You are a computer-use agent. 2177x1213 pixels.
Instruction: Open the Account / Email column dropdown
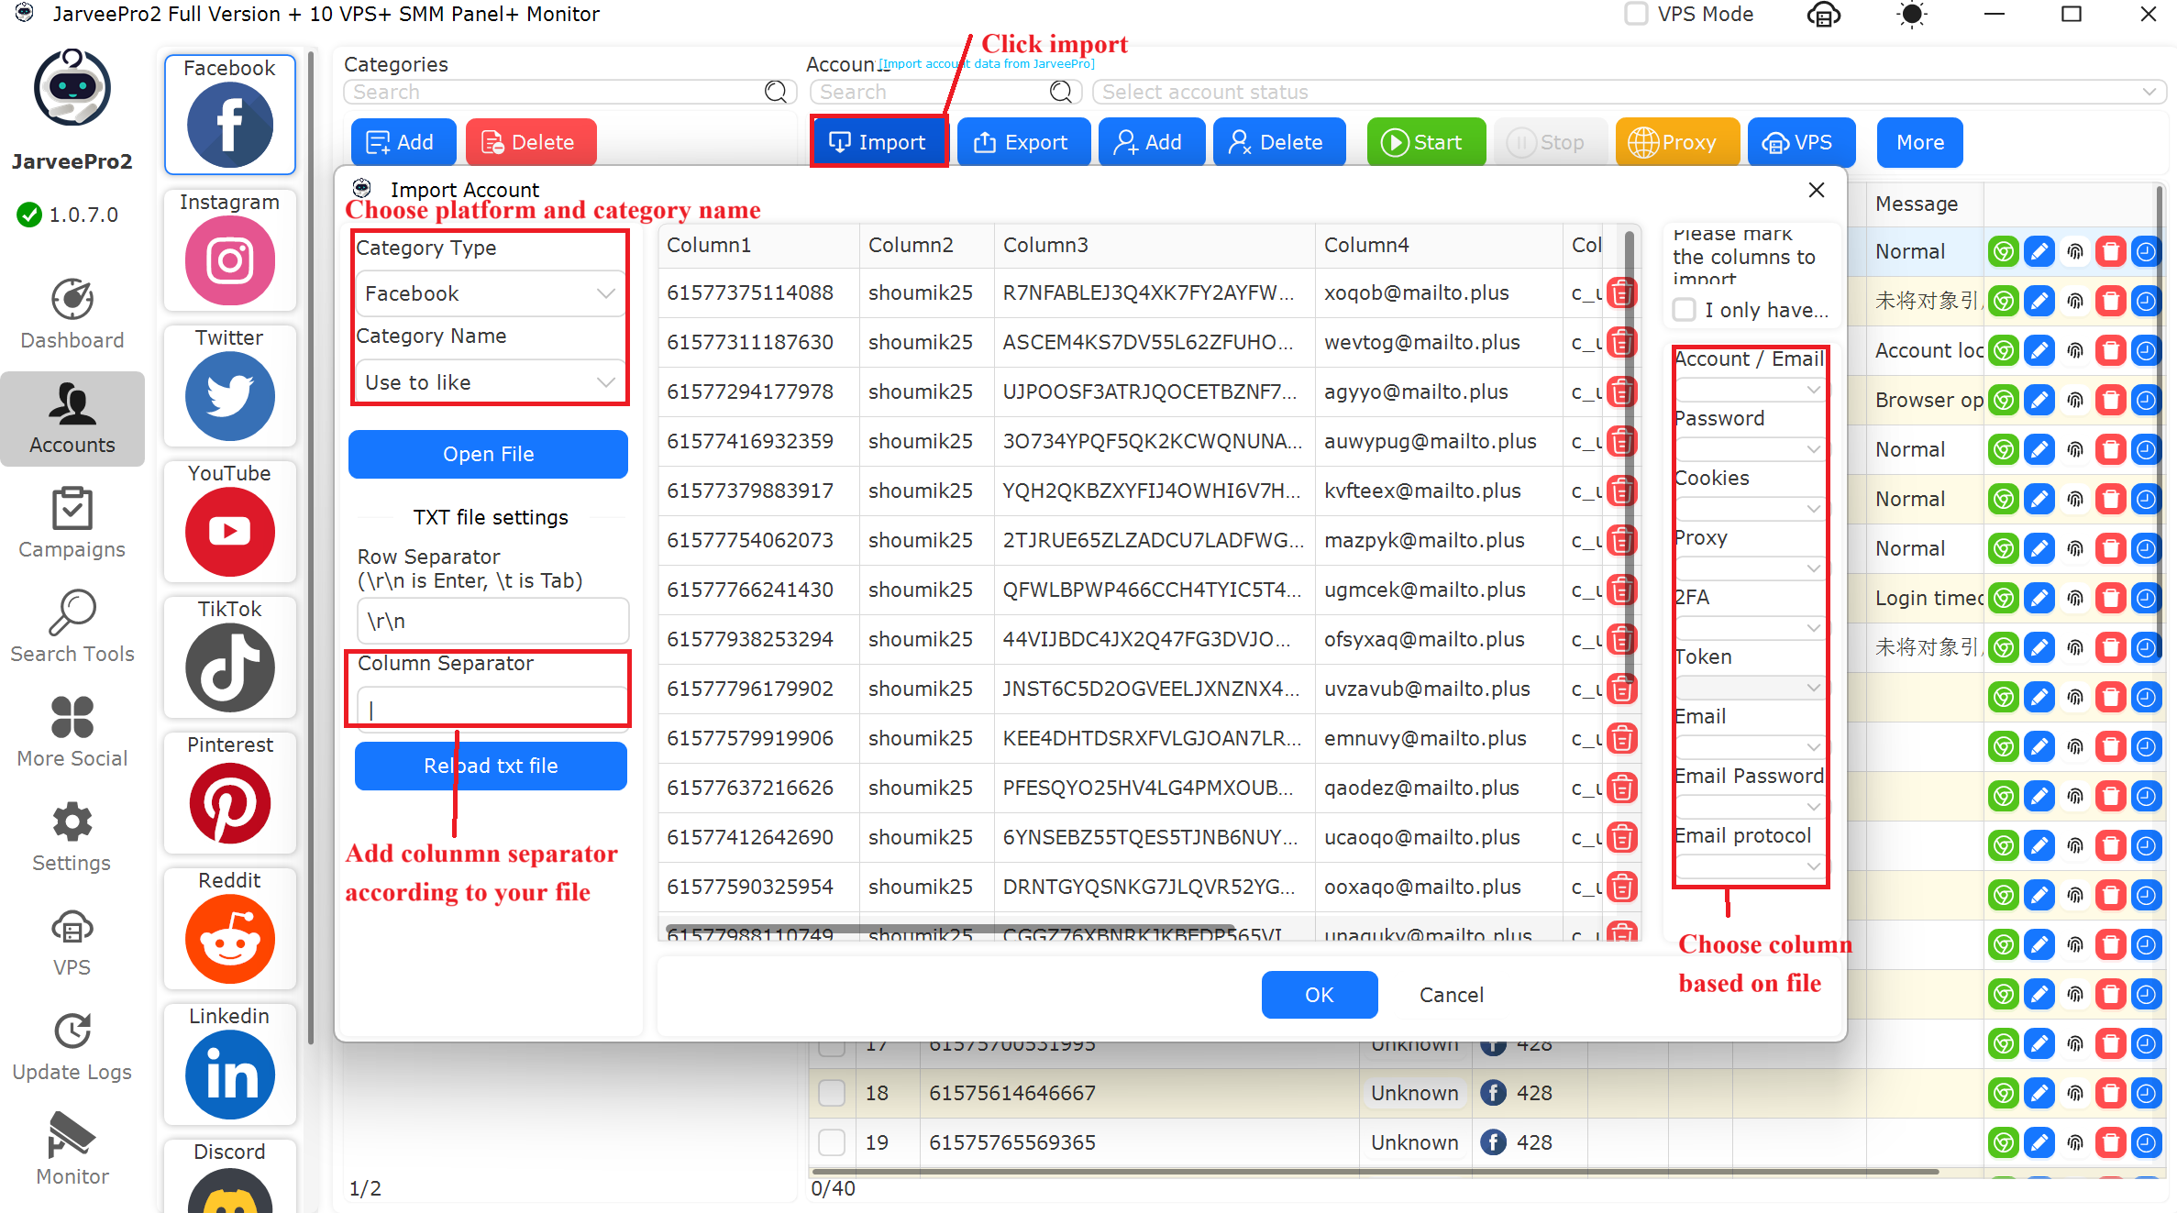pos(1750,389)
